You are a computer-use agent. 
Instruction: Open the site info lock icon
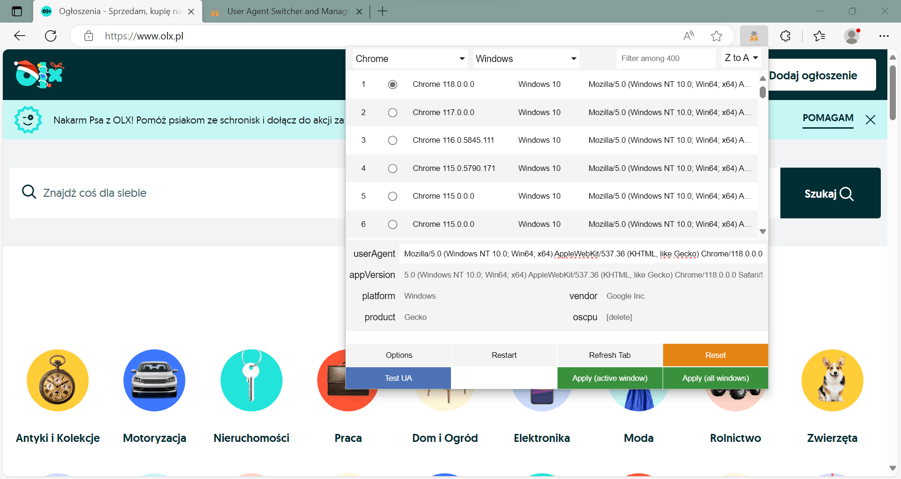click(x=89, y=36)
